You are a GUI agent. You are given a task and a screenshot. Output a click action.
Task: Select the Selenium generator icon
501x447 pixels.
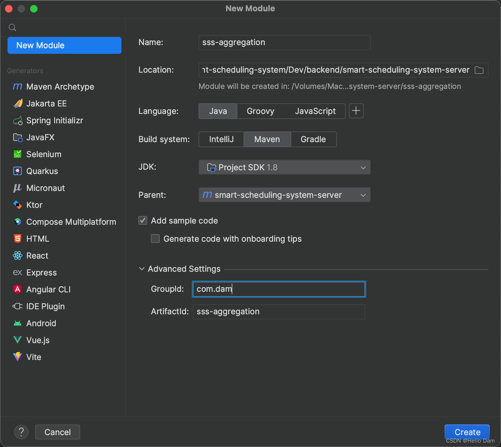[x=18, y=154]
